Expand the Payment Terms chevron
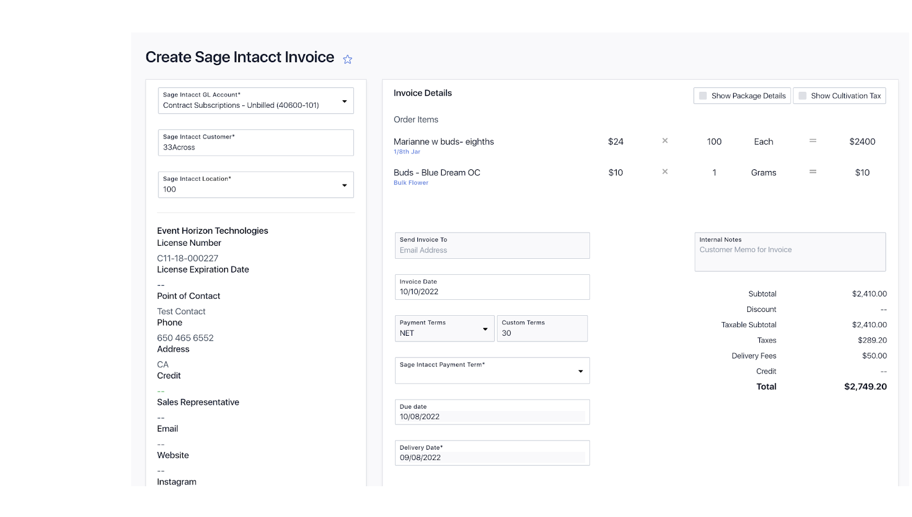The image size is (912, 517). tap(485, 329)
